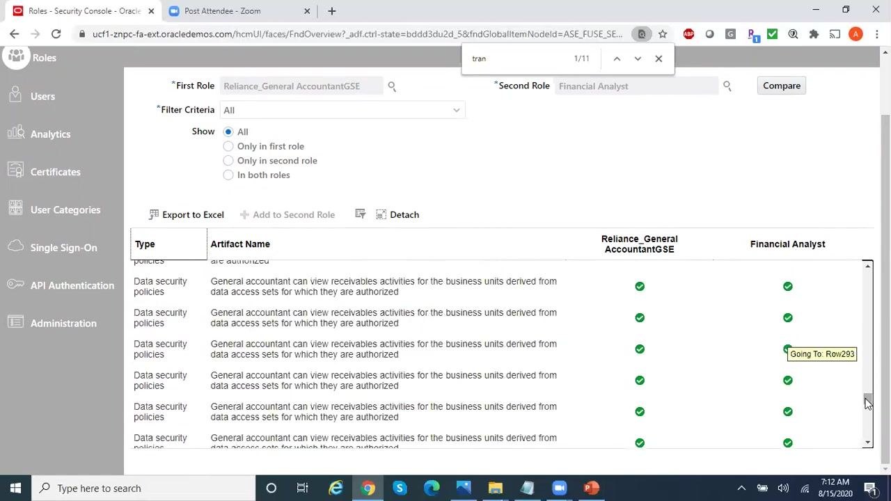The height and width of the screenshot is (501, 891).
Task: Click the Chrome address bar URL
Action: tap(357, 34)
